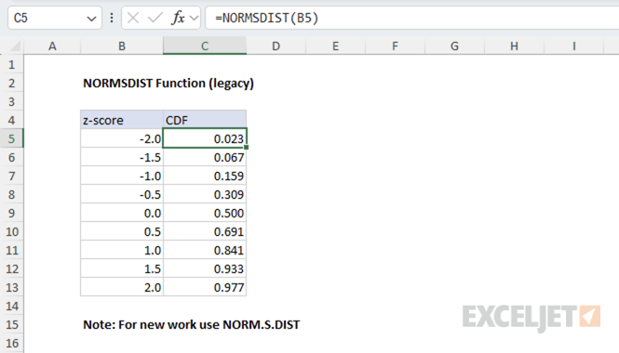The width and height of the screenshot is (619, 353).
Task: Select the cell showing 0.500
Action: (205, 213)
